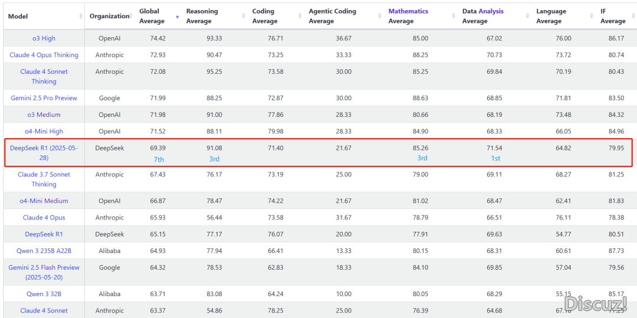Select IF score 86.17
Image resolution: width=637 pixels, height=318 pixels.
coord(616,38)
